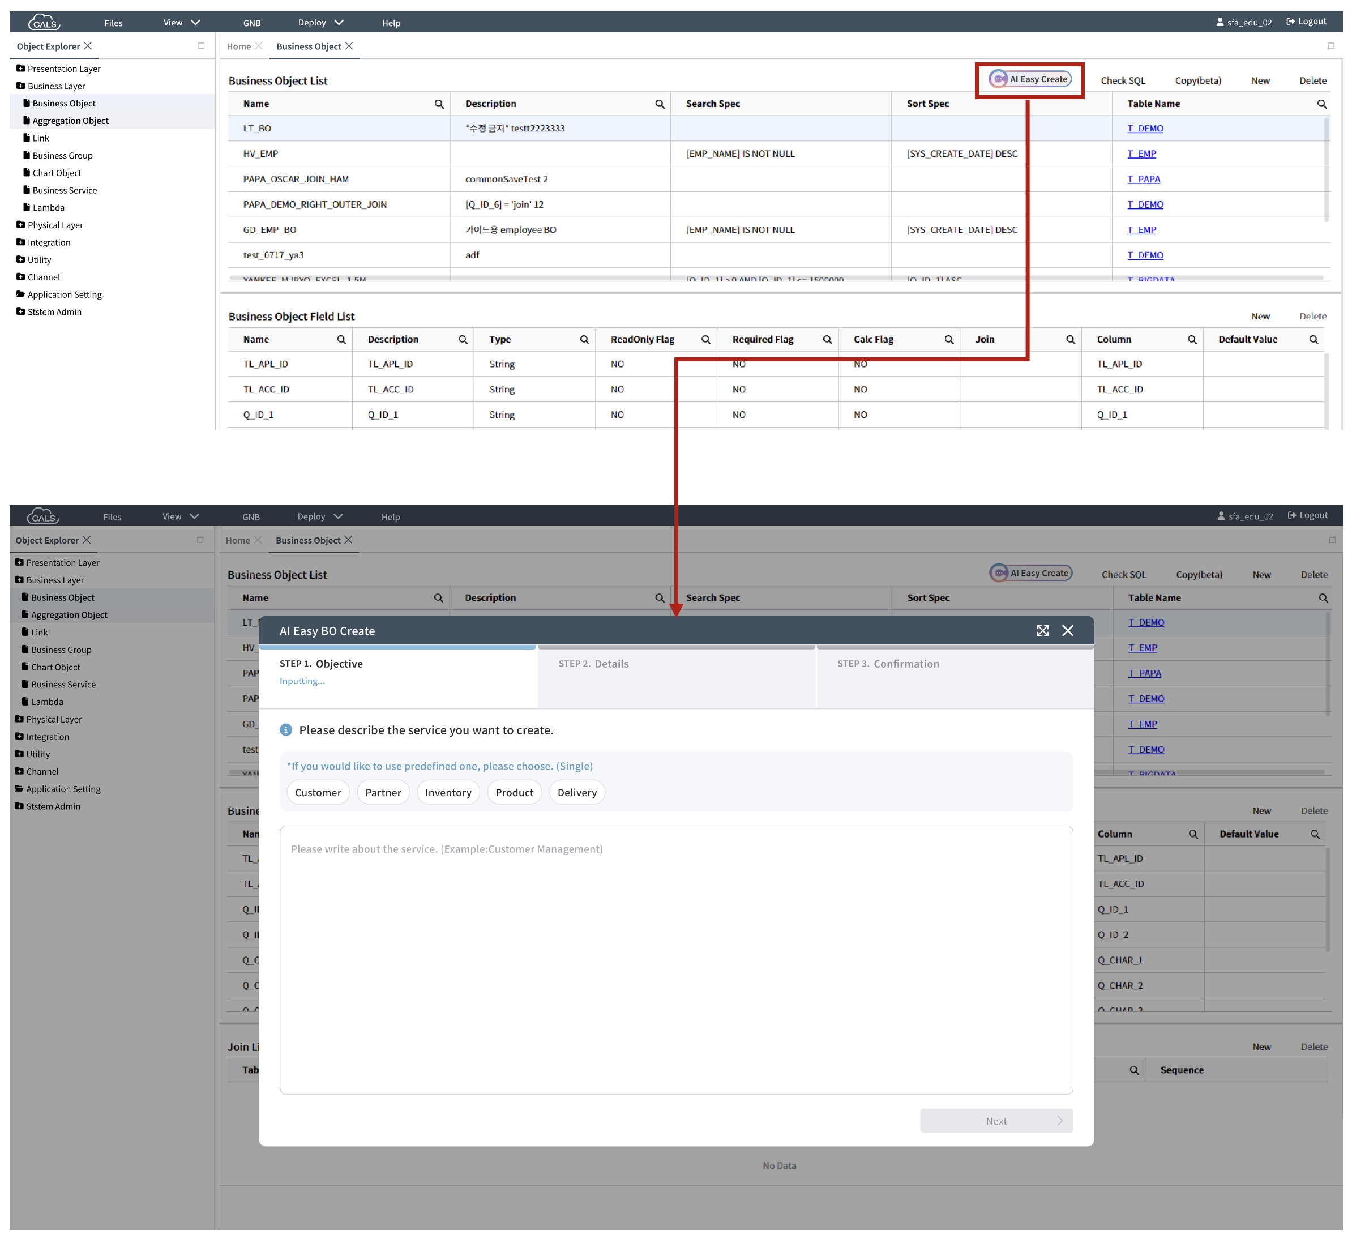Expand Physical Layer in upper Object Explorer
The width and height of the screenshot is (1352, 1239).
[20, 225]
